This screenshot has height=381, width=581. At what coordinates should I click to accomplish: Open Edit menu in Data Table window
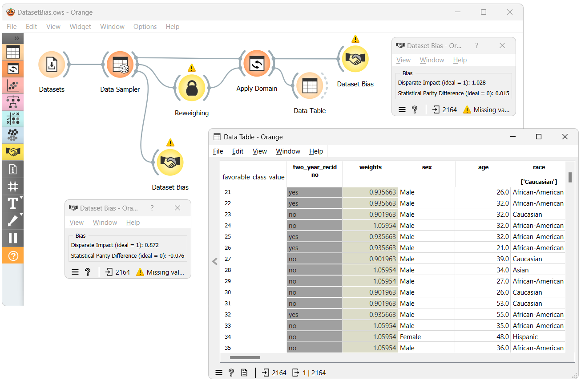tap(238, 151)
